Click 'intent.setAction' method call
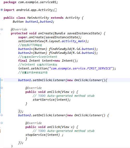The image size is (130, 148). 33,68
